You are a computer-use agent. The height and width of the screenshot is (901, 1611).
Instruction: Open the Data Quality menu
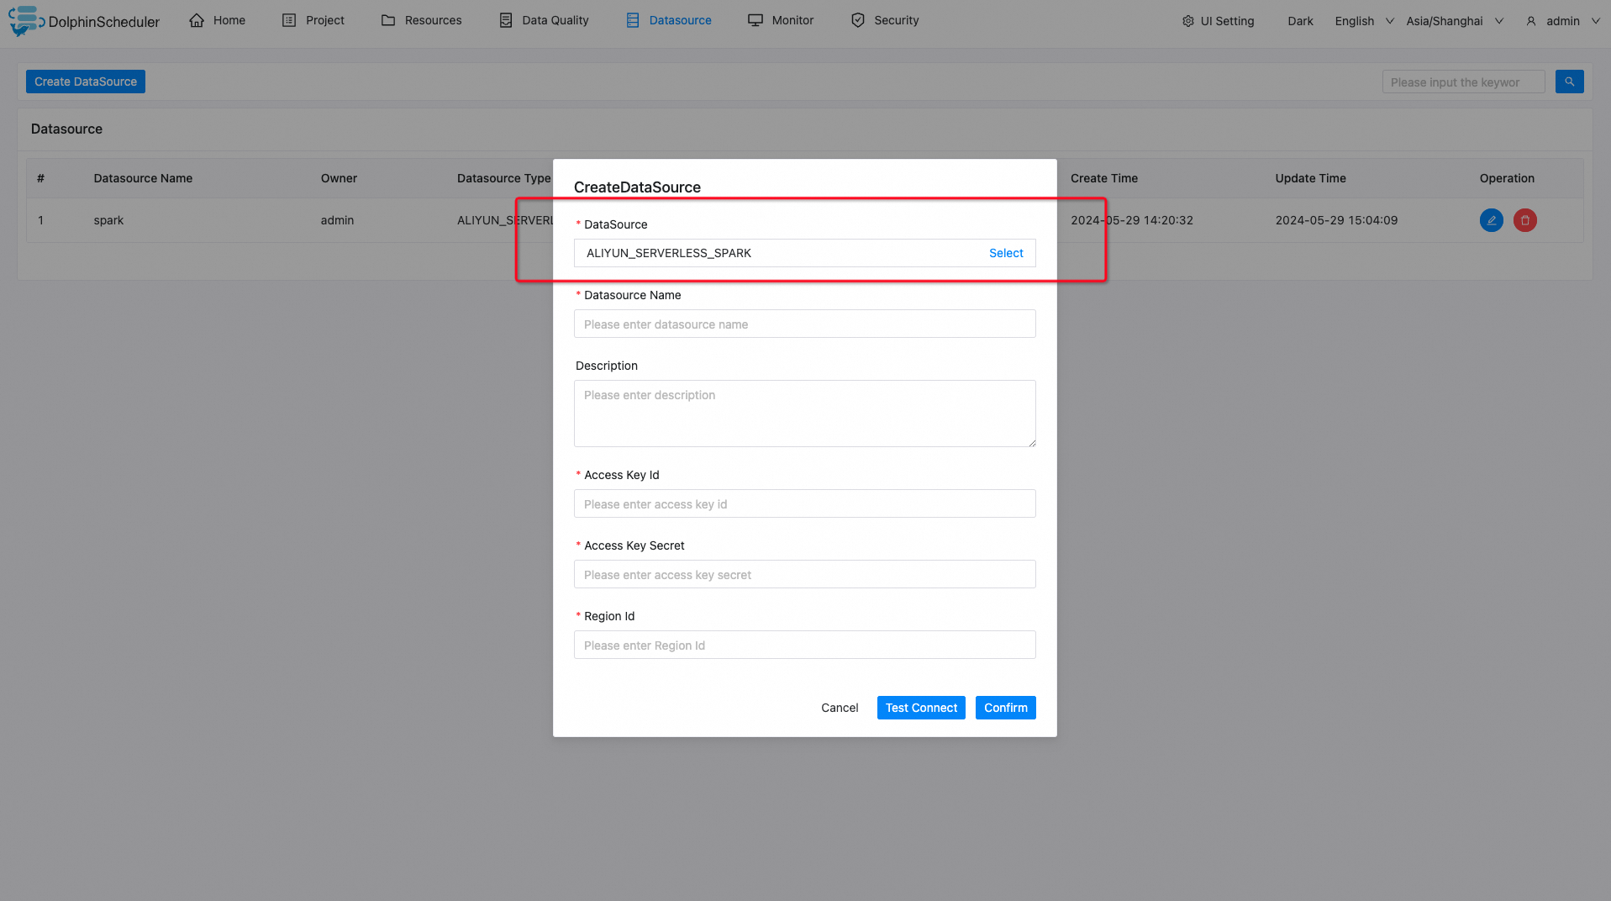click(x=544, y=20)
